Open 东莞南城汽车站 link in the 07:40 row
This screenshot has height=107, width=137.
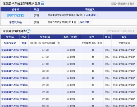(x=10, y=64)
